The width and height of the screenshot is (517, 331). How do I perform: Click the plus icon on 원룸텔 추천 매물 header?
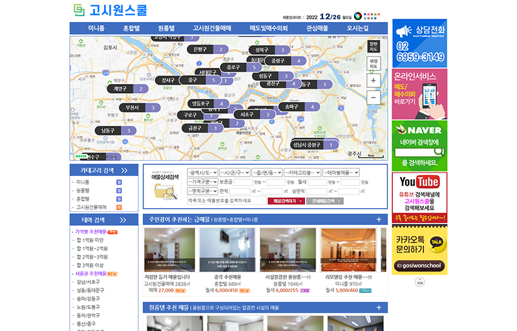(x=379, y=308)
